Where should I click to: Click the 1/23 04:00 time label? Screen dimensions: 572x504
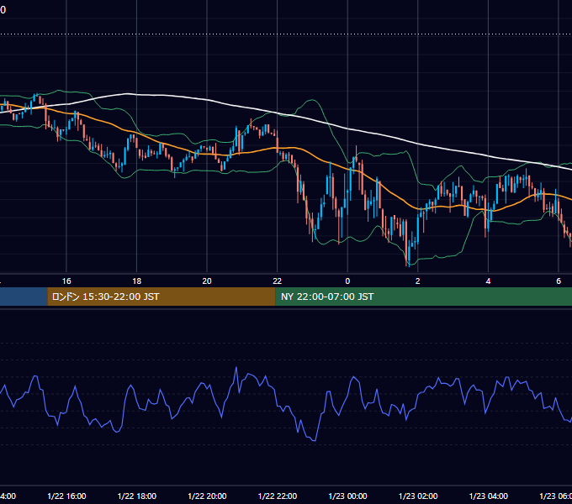pyautogui.click(x=488, y=496)
